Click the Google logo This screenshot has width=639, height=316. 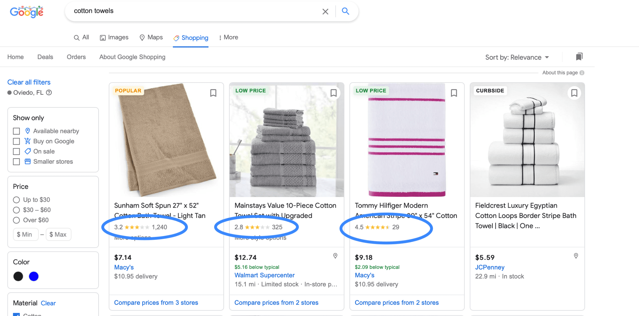27,12
